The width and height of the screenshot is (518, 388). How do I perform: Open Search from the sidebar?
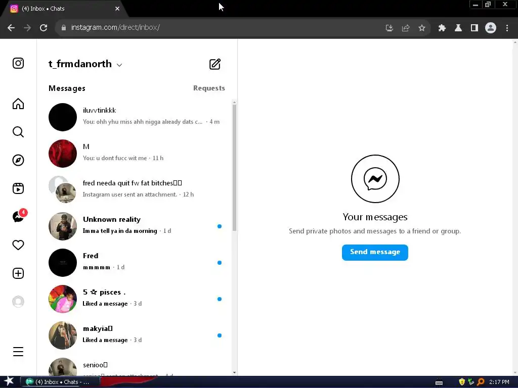(x=18, y=132)
